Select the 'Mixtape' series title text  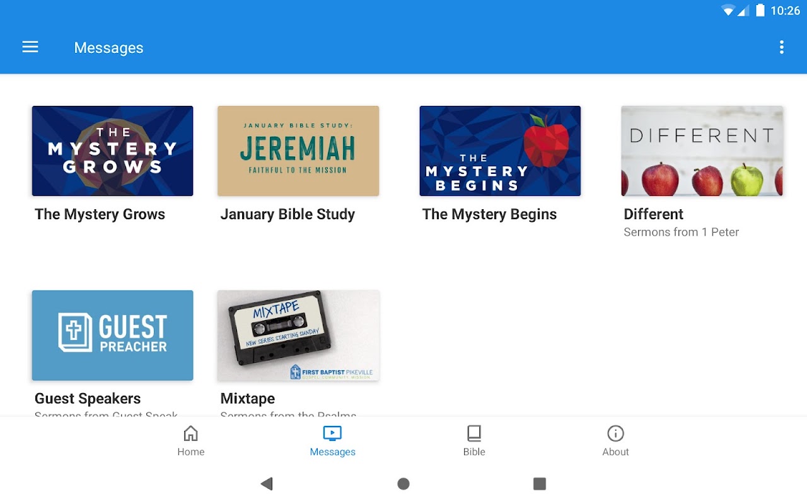click(248, 399)
